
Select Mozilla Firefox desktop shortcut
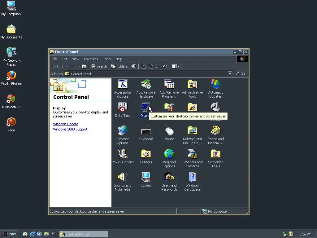(x=11, y=78)
